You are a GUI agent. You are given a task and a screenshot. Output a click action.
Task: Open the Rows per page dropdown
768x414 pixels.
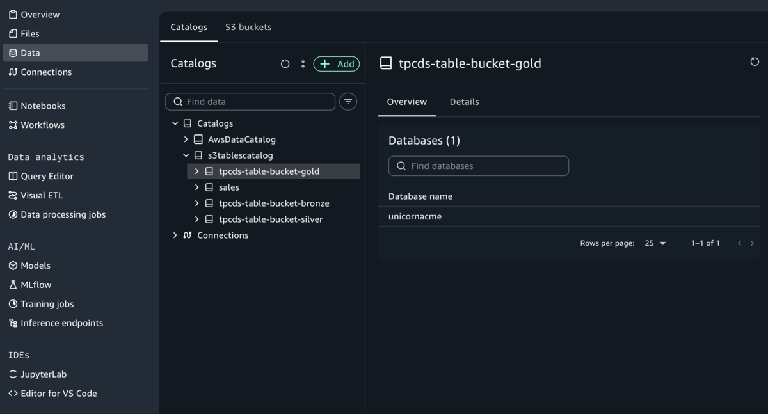coord(655,243)
